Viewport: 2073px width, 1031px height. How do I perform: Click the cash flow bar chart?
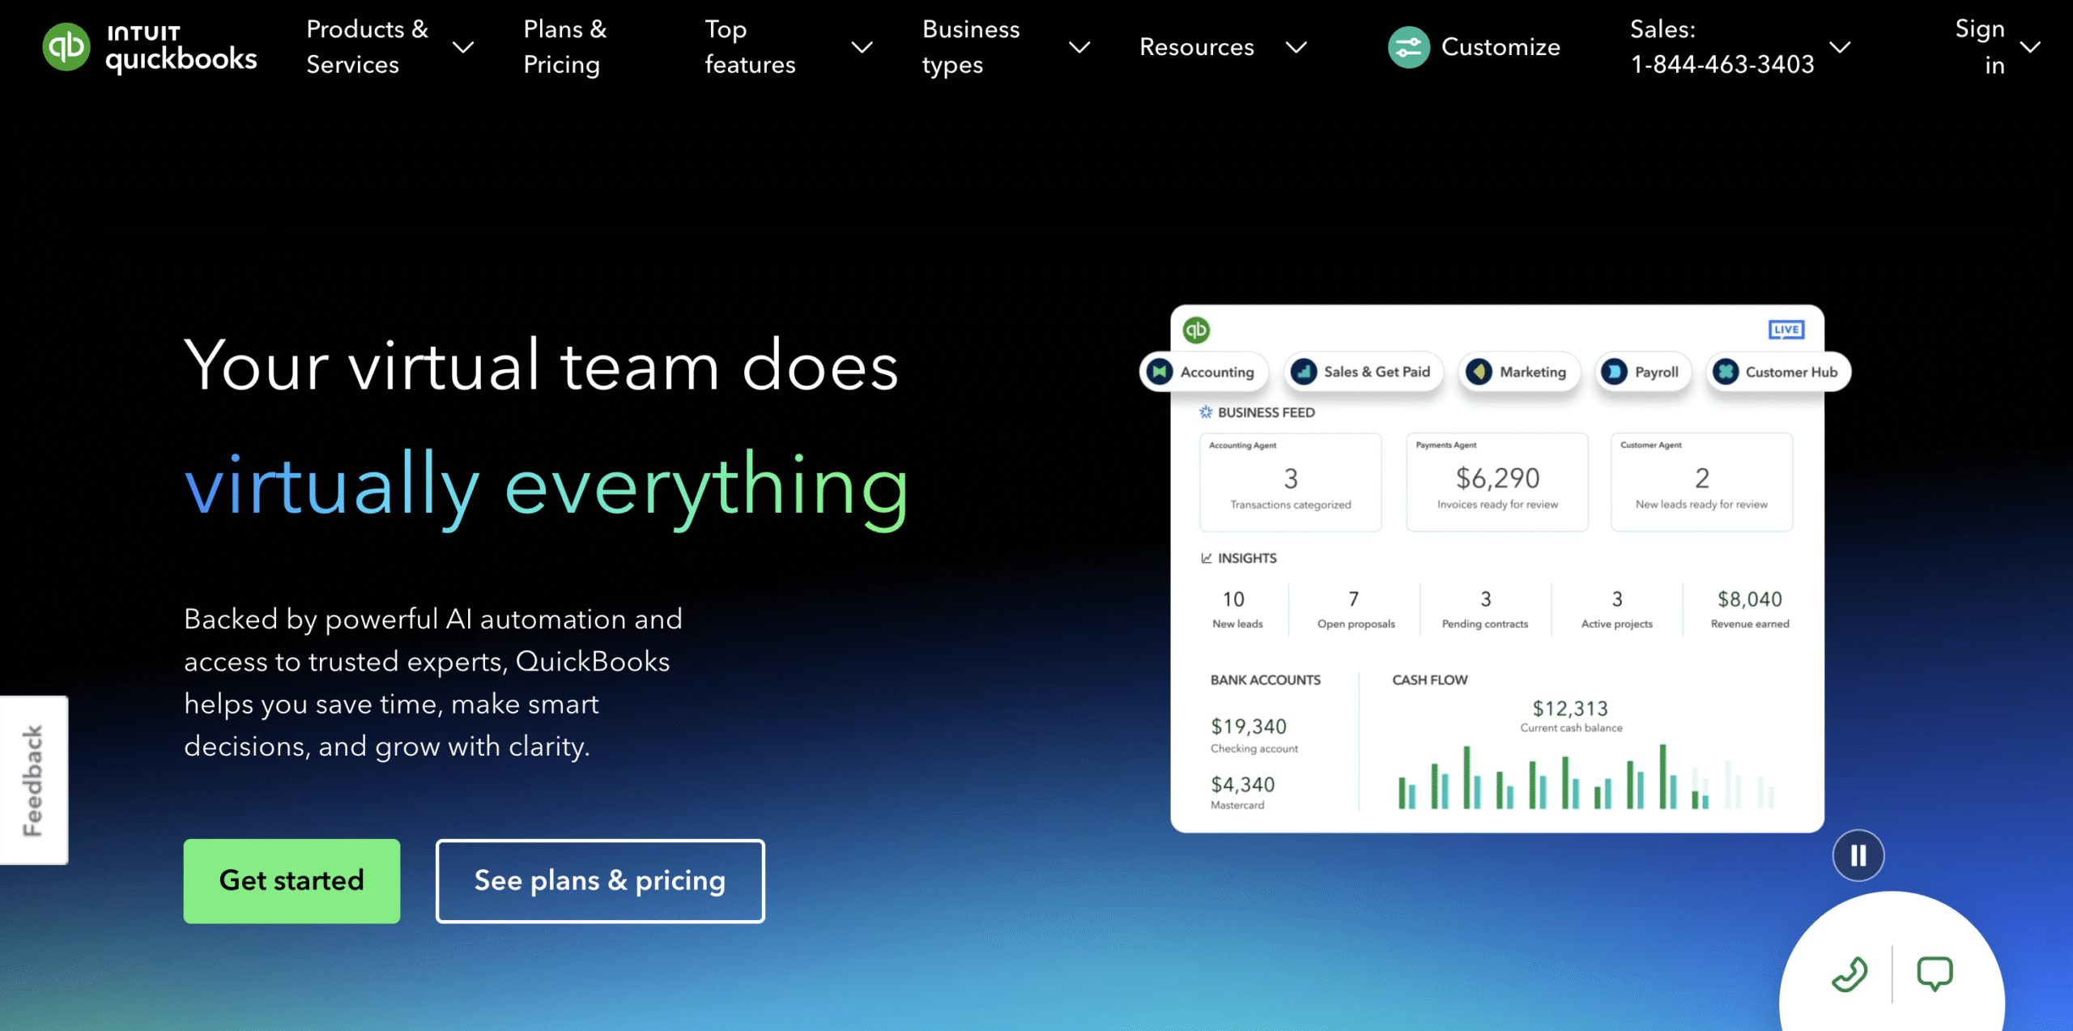(x=1586, y=776)
